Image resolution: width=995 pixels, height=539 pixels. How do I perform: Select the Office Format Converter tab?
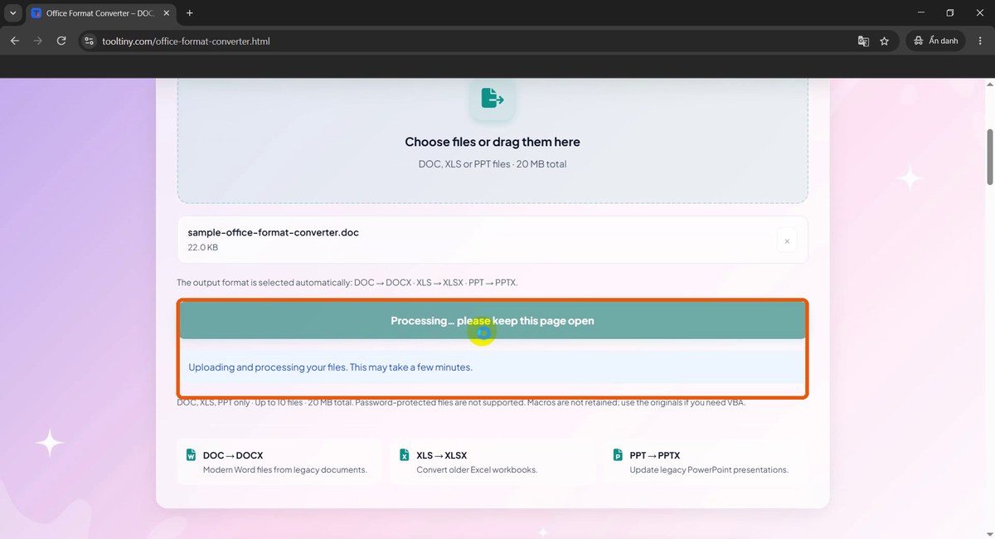coord(100,13)
